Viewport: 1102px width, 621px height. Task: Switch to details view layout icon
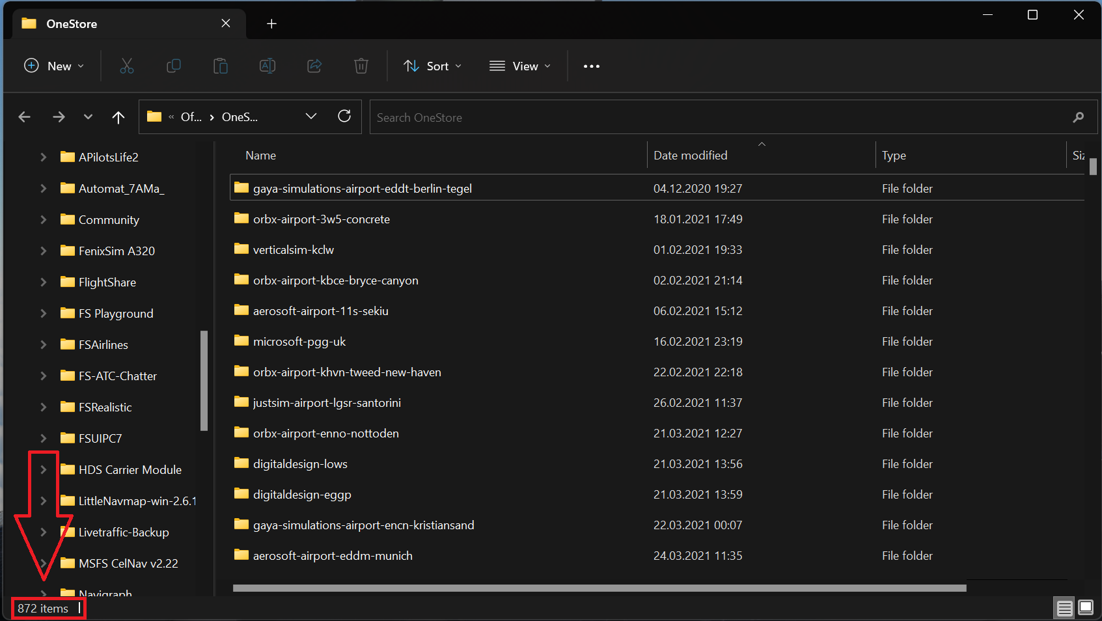click(x=1064, y=608)
